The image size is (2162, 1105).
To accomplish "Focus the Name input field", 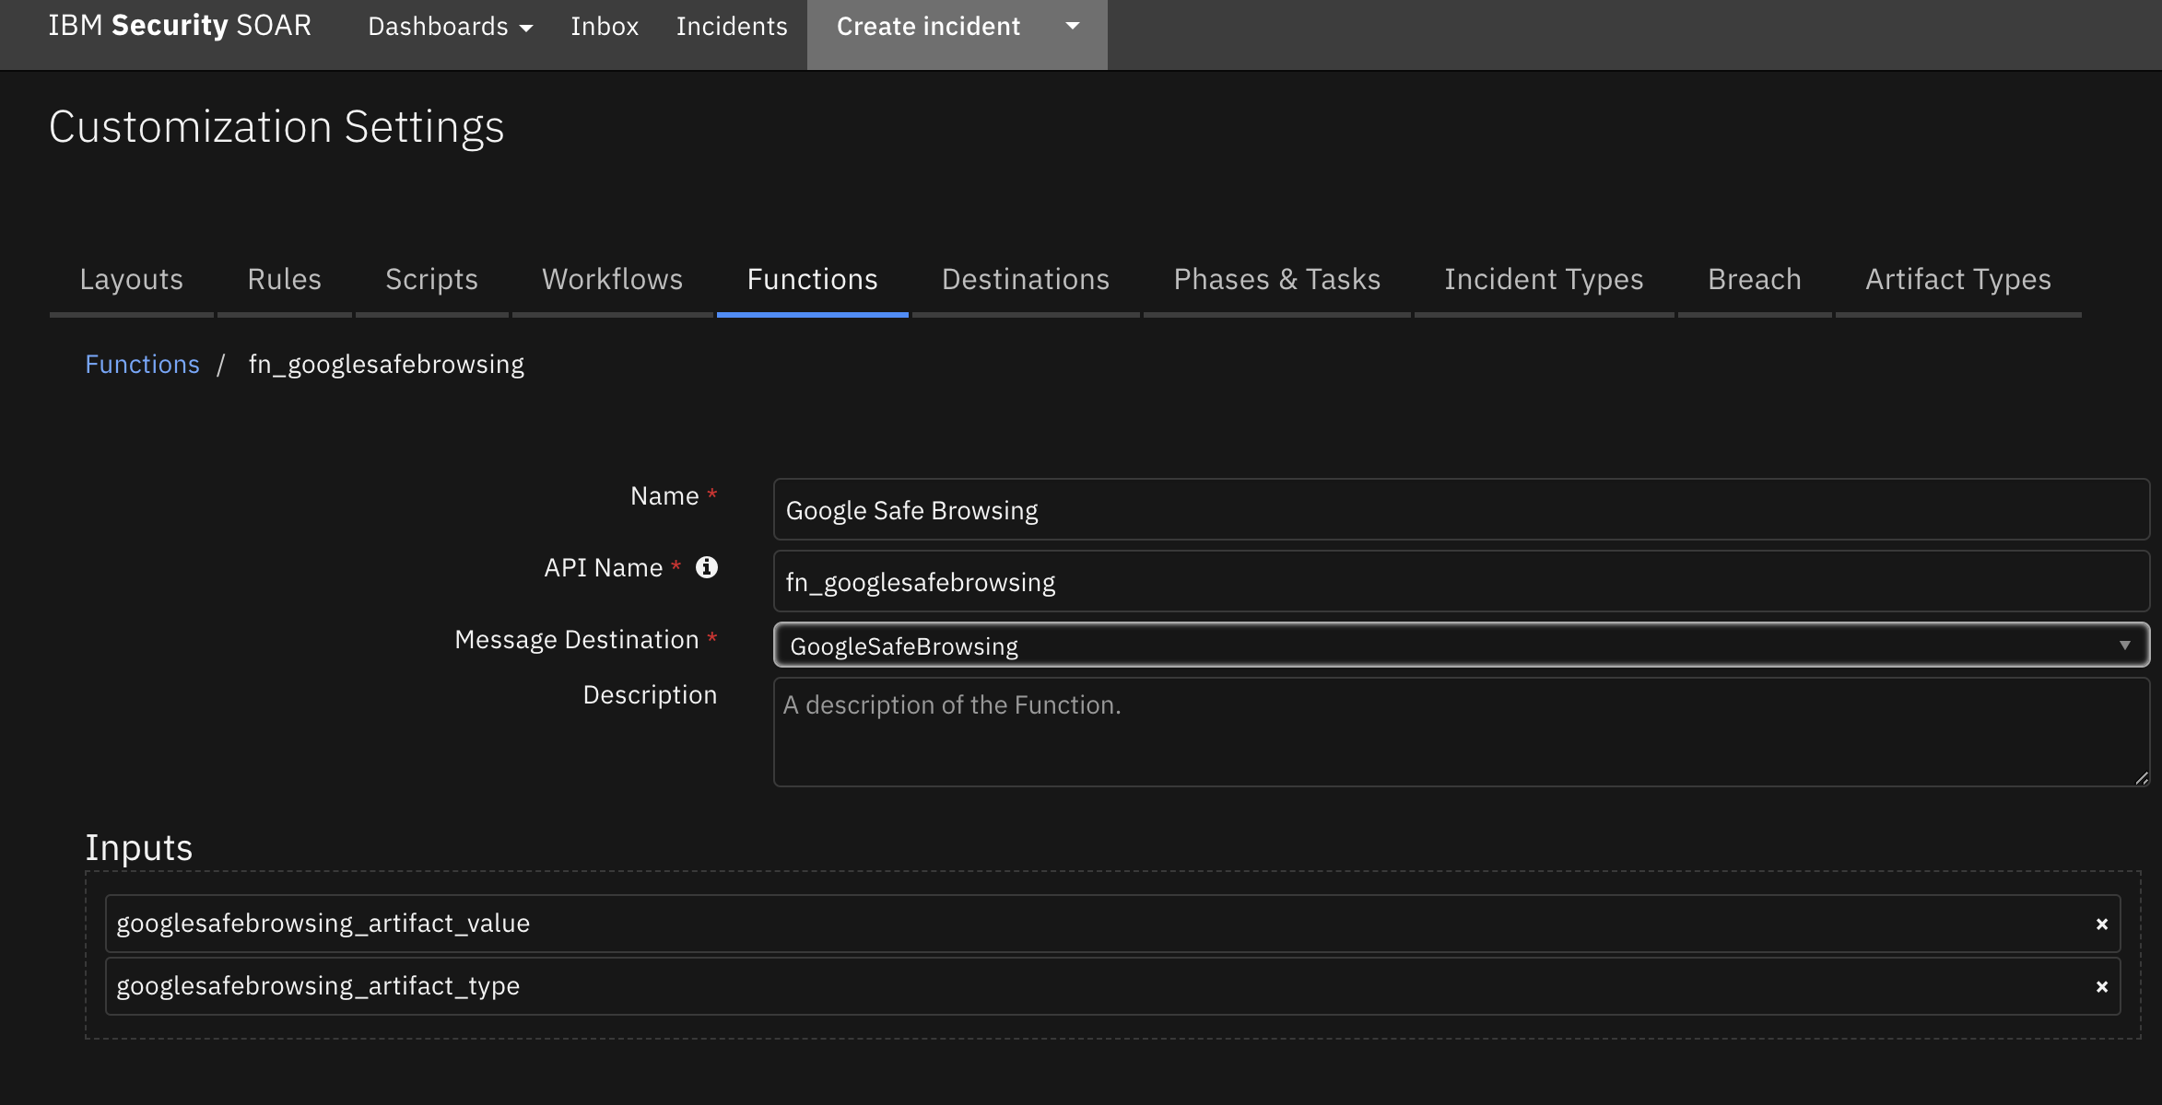I will point(1462,509).
